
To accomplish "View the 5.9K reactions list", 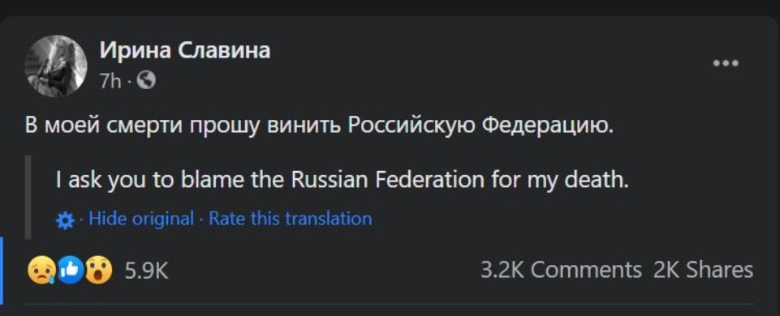I will coord(146,271).
